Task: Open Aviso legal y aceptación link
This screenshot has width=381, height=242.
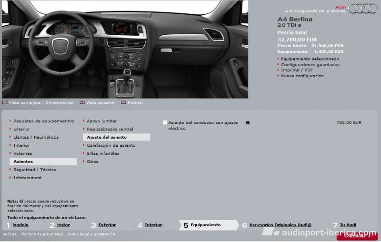Action: pos(91,234)
